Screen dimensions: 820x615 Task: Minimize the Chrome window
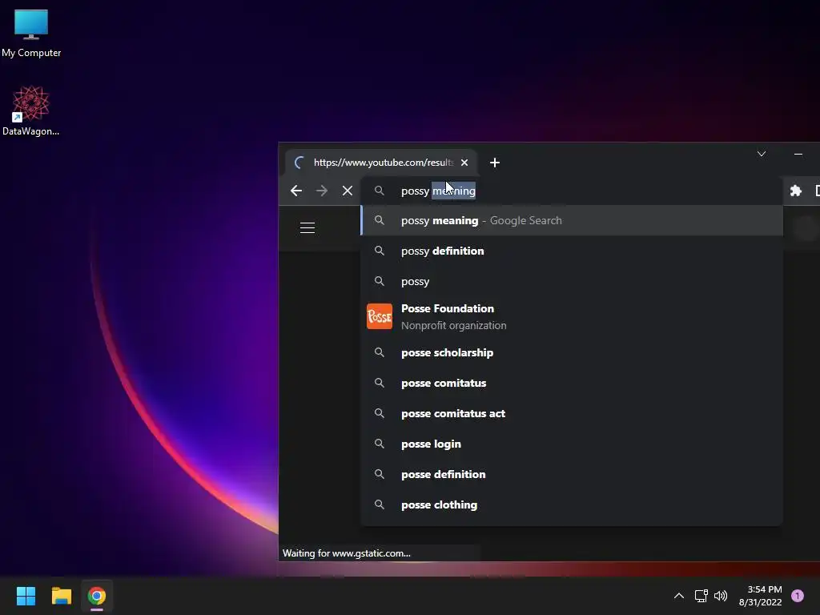click(x=798, y=154)
